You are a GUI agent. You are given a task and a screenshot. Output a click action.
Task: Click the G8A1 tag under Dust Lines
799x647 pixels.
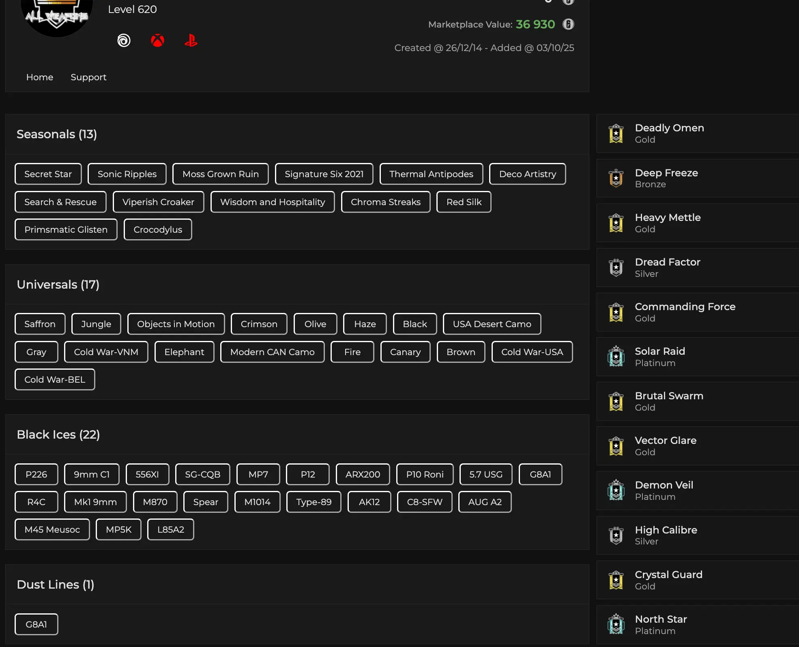[36, 624]
